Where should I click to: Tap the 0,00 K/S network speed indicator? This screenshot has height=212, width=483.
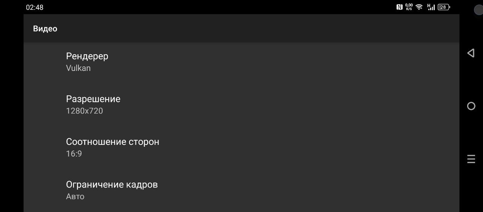pyautogui.click(x=409, y=7)
